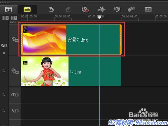Click the track height adjust icon with plus and minus
Screen dimensions: 168x126
(14, 18)
